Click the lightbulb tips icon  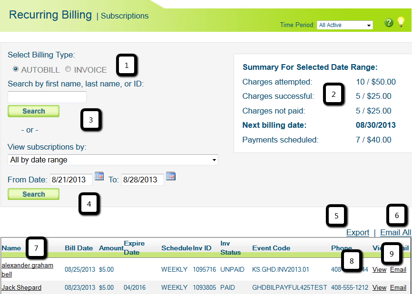pyautogui.click(x=401, y=22)
